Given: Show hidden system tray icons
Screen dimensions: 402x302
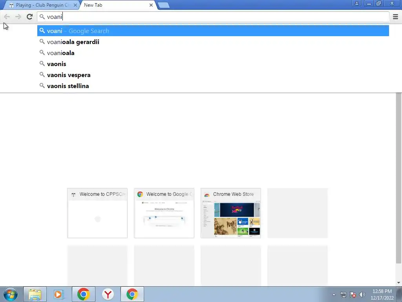Looking at the screenshot, I should (334, 295).
